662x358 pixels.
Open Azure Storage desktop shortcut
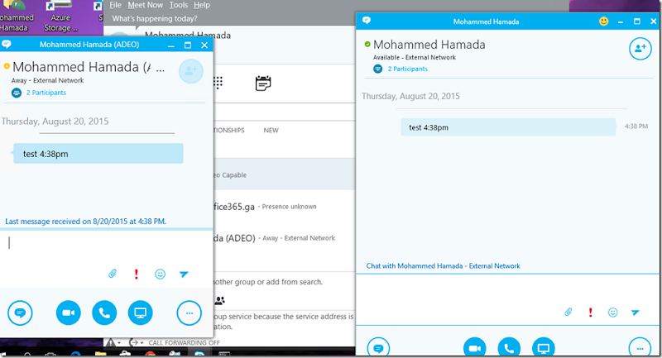pos(60,17)
